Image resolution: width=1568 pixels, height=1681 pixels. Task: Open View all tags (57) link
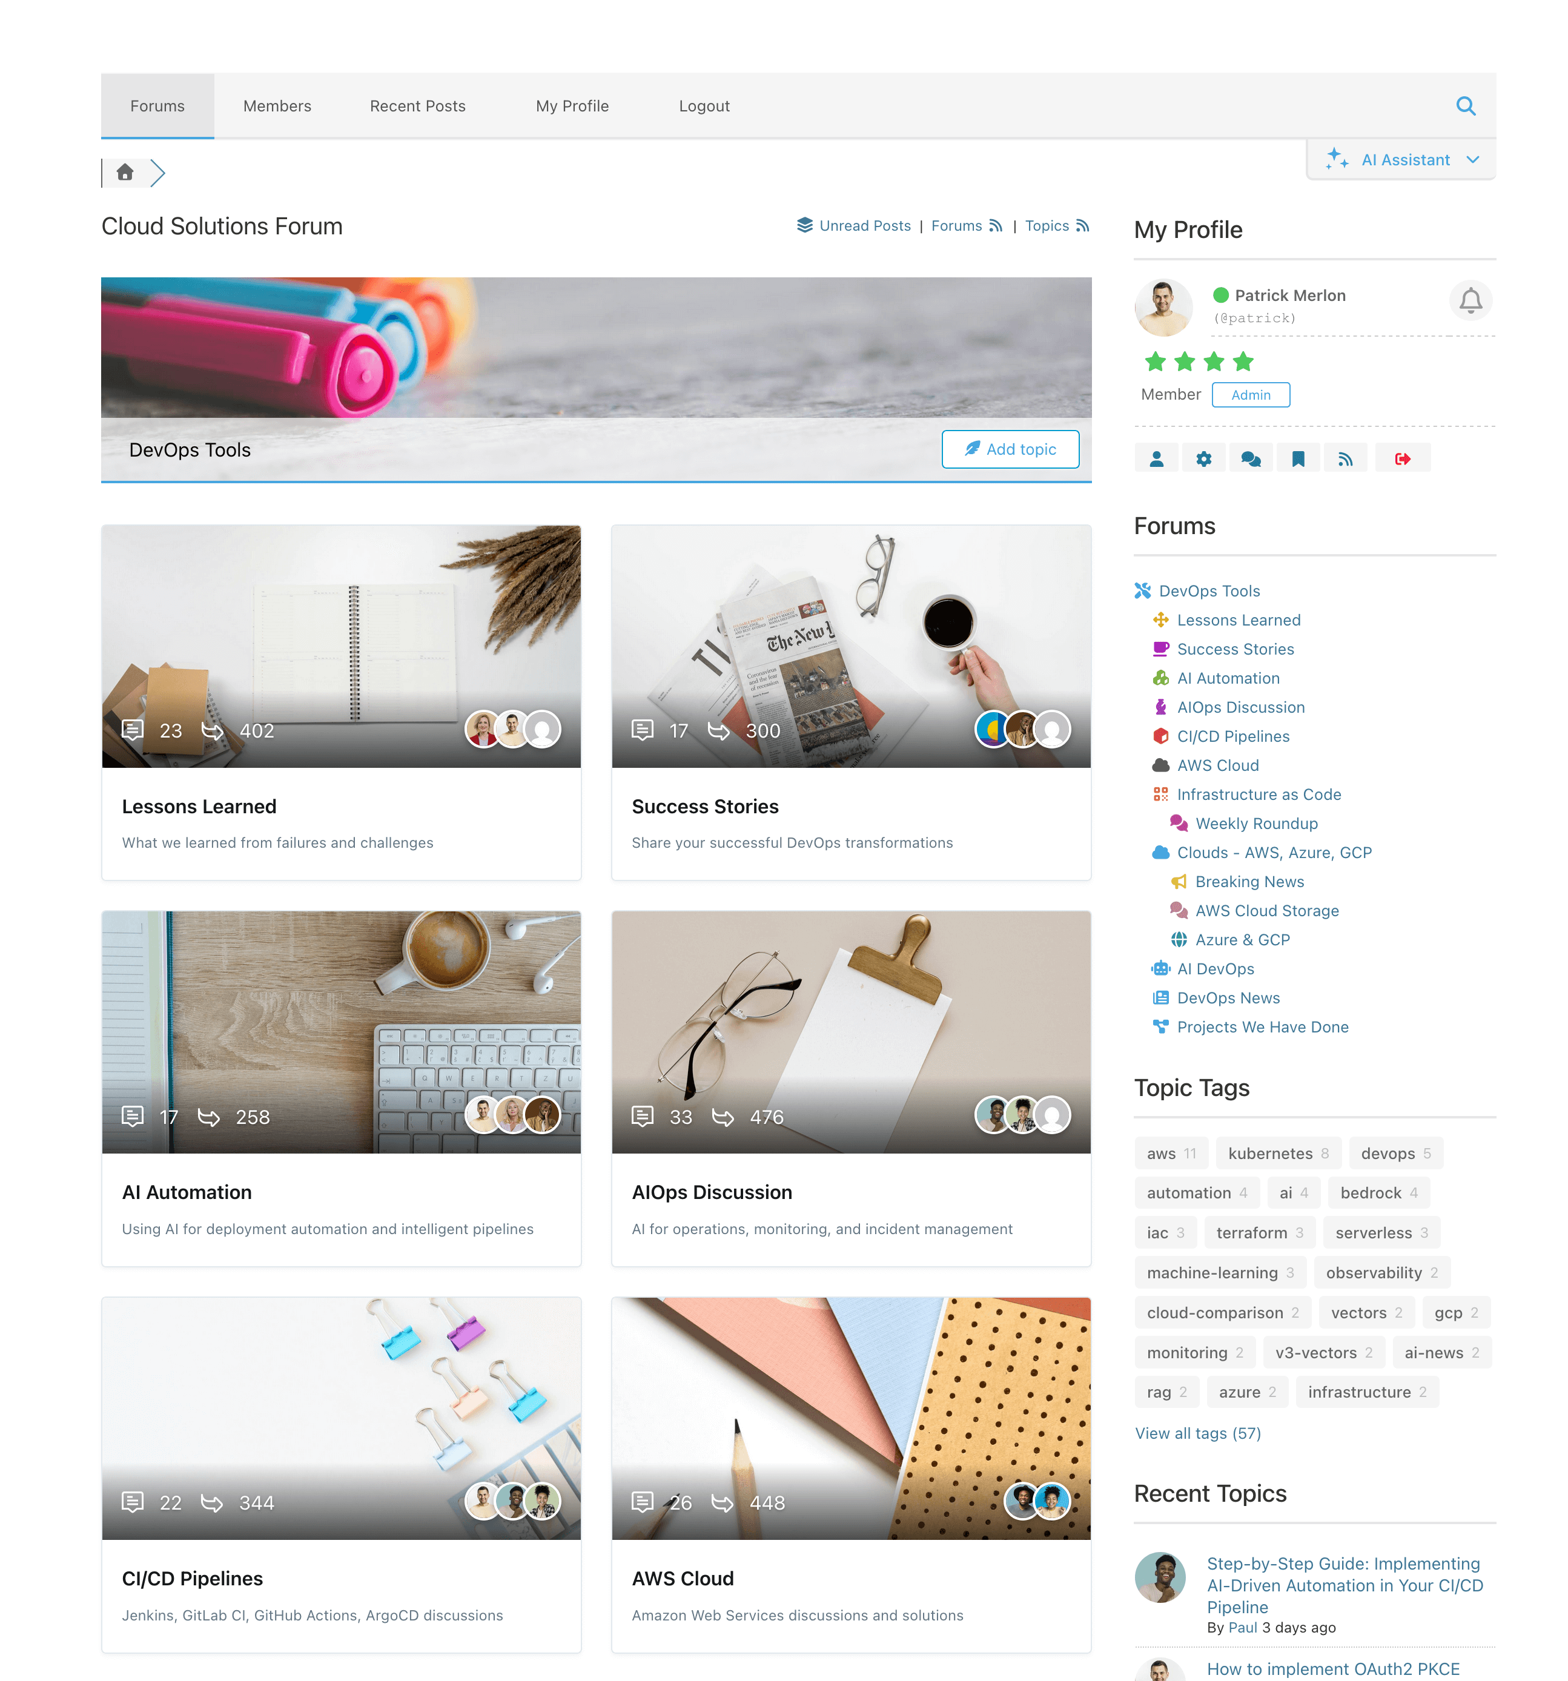(1197, 1433)
